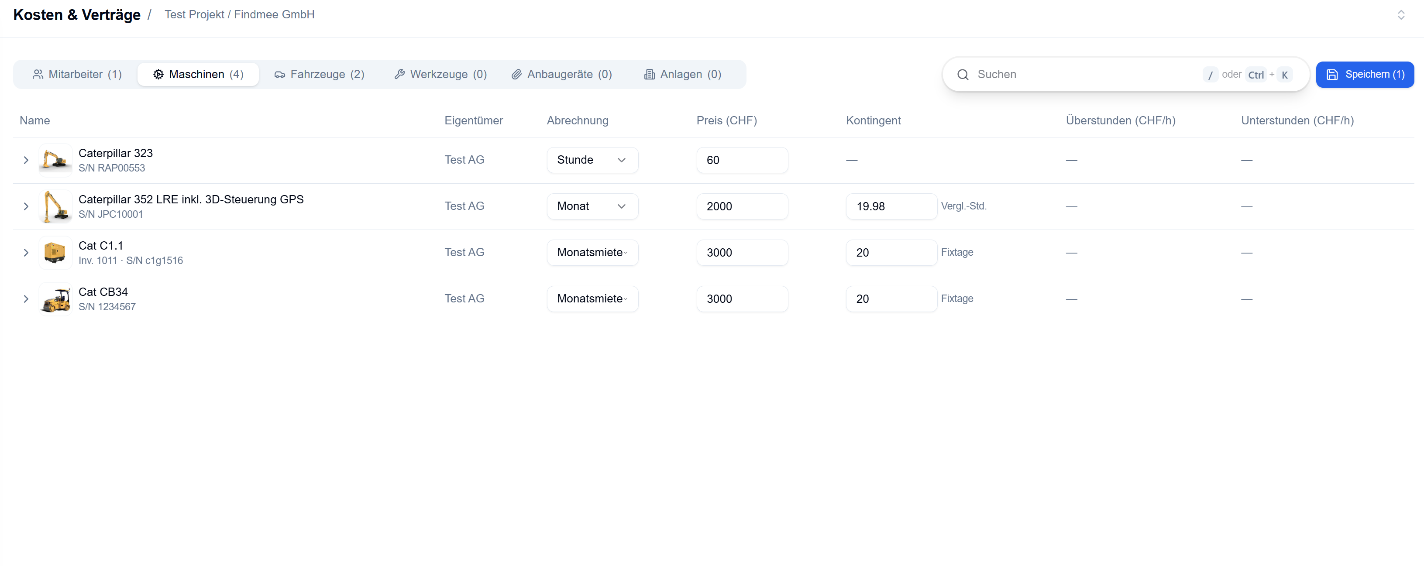Click the Test Projekt / Findmee GmbH breadcrumb
Screen dimensions: 1424x566
pos(239,14)
